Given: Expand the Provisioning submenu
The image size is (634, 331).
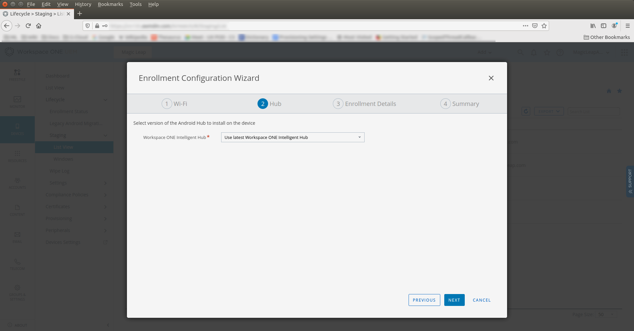Looking at the screenshot, I should point(105,218).
